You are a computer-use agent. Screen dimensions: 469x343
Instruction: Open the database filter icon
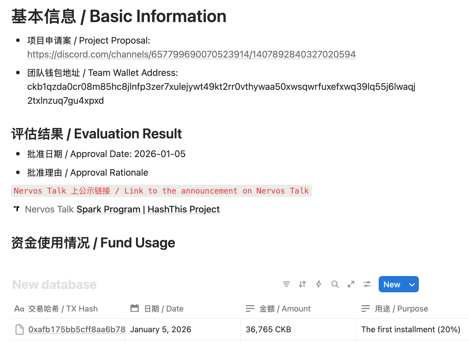point(286,284)
